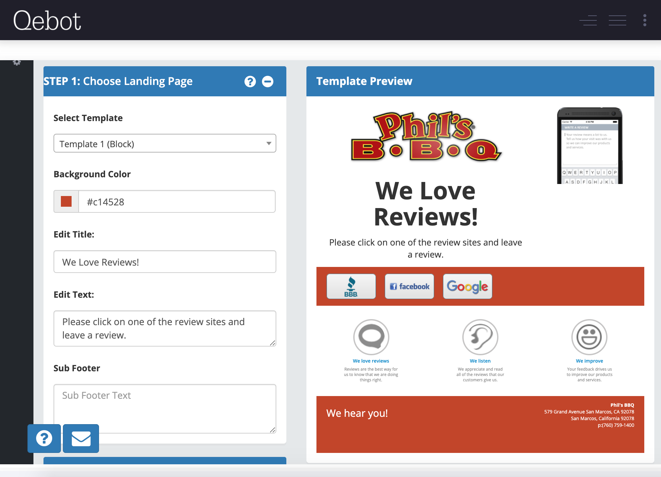The image size is (661, 477).
Task: Click the 'Phil's BBQ' footer business name
Action: tap(622, 405)
